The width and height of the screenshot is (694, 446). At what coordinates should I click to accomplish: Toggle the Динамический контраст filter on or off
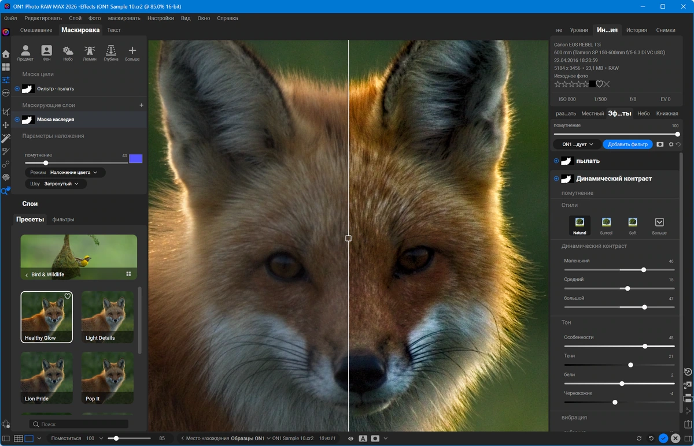(556, 179)
